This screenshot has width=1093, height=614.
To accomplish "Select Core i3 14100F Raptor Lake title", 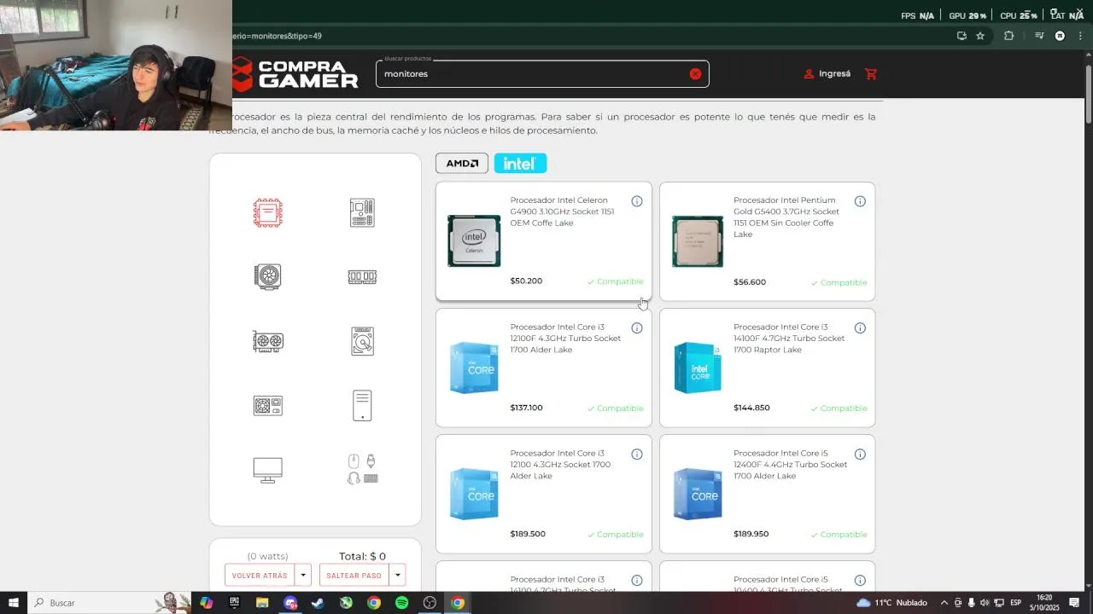I will coord(789,339).
